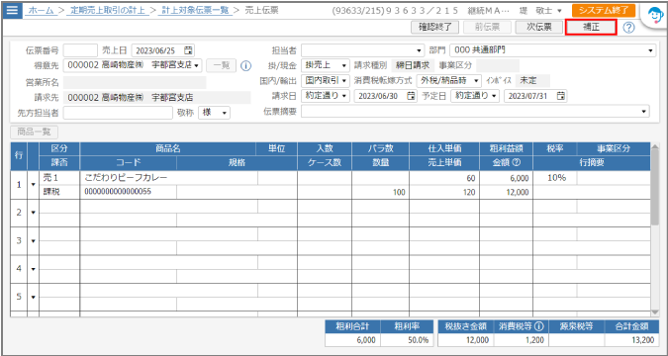Click the 商品名 column header

168,148
